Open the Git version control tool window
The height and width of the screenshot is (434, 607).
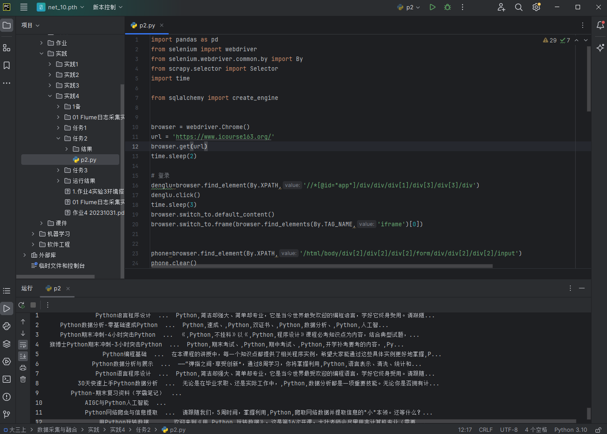point(7,415)
